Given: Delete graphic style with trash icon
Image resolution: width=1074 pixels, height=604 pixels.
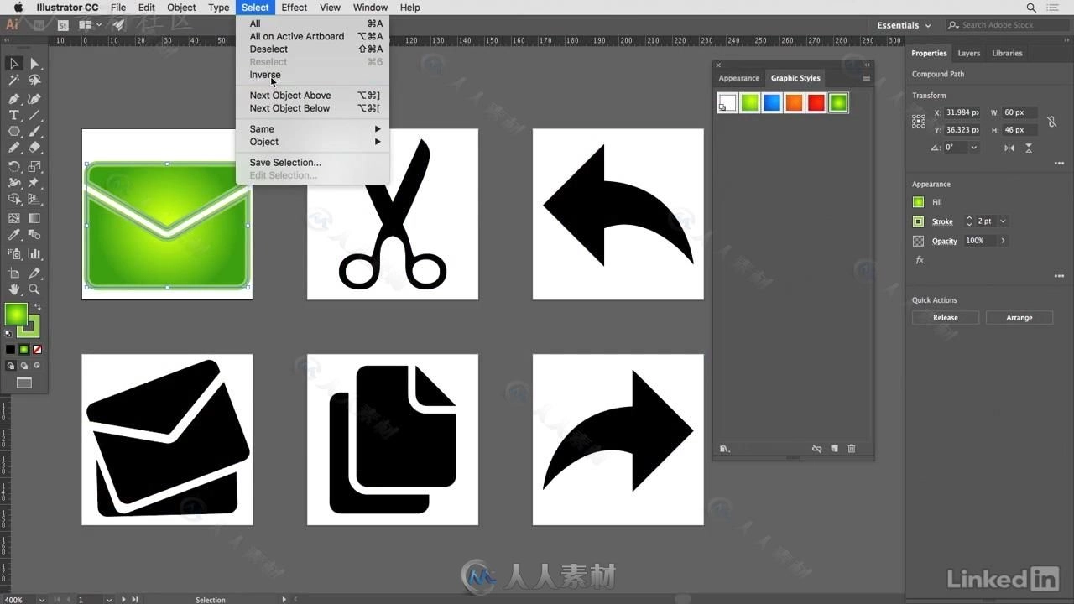Looking at the screenshot, I should (852, 449).
